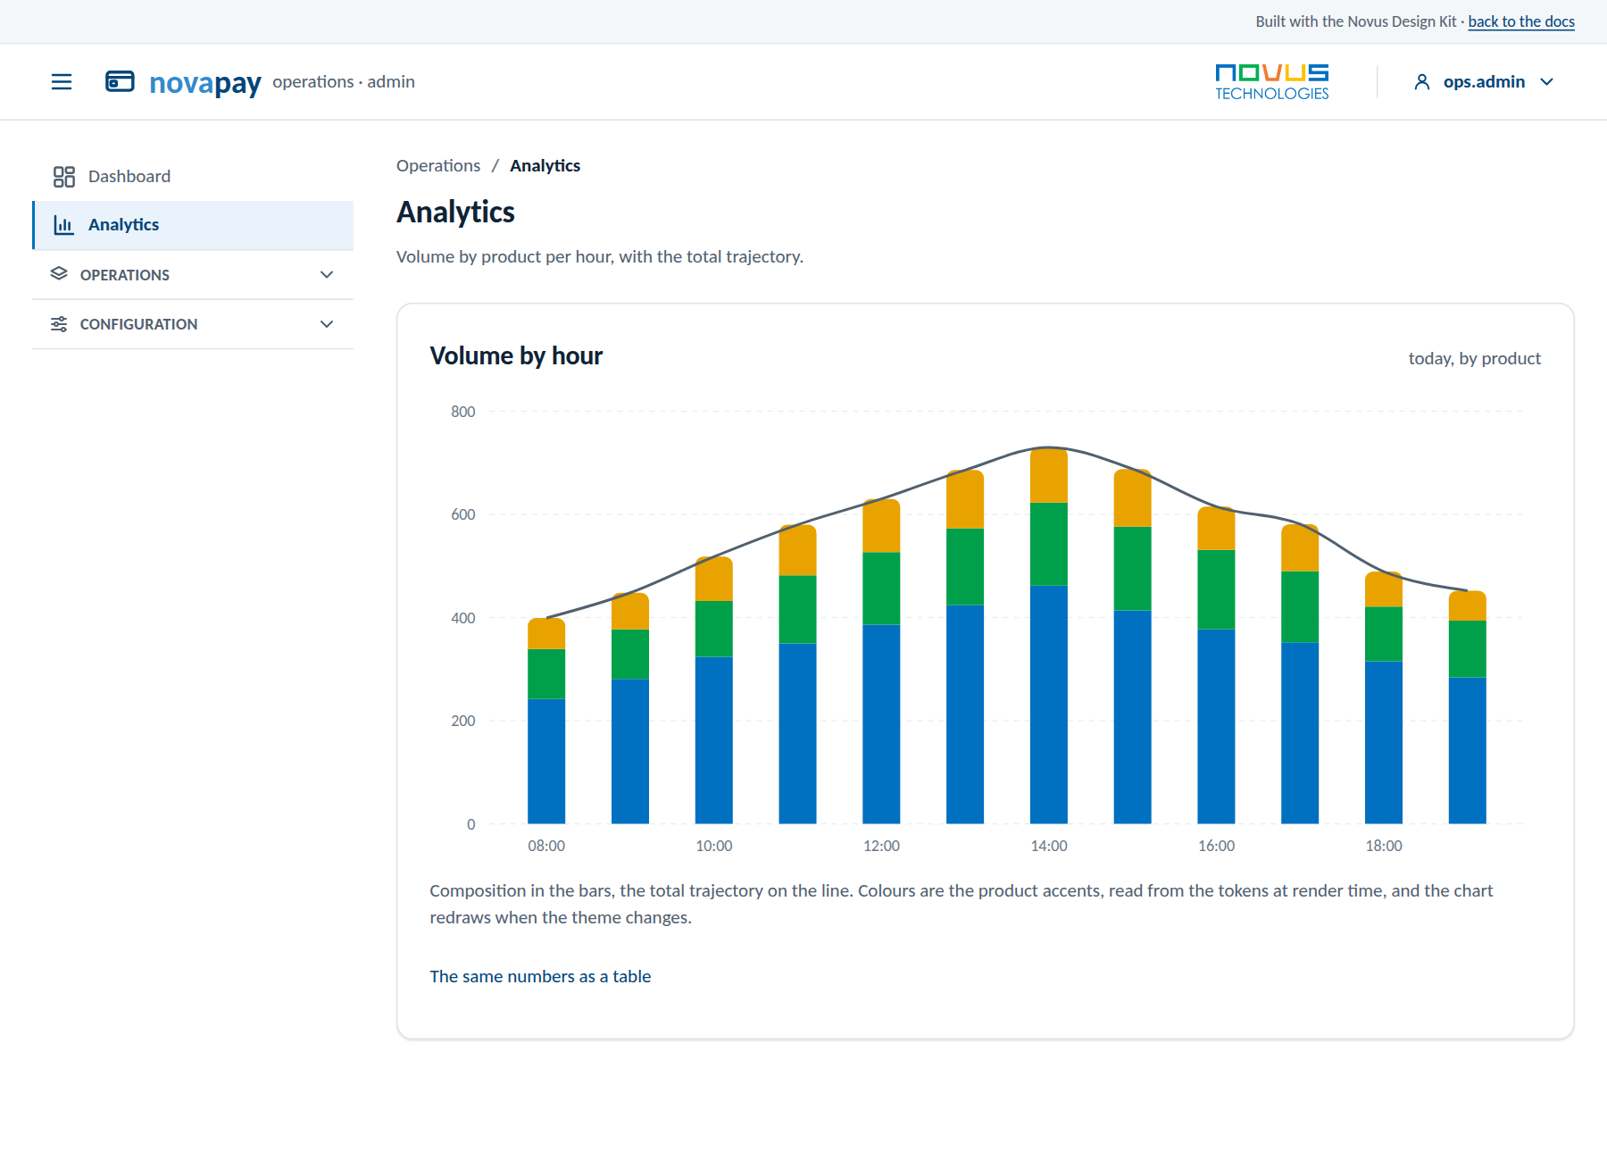This screenshot has width=1607, height=1152.
Task: Click the 600 y-axis label
Action: coord(463,514)
